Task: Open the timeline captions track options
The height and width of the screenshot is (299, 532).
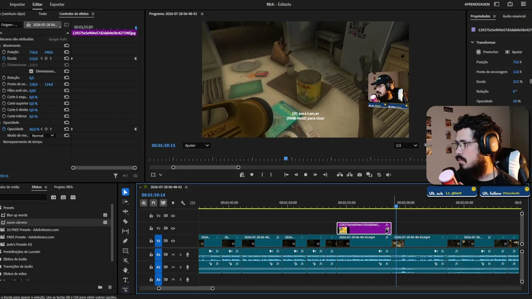Action: point(192,203)
